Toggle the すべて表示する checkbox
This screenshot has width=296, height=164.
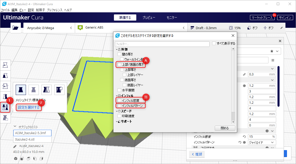point(214,44)
